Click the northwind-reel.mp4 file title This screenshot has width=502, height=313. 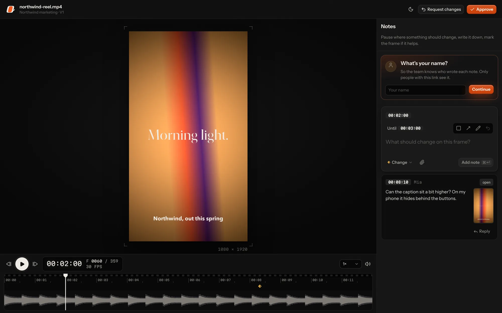point(41,7)
